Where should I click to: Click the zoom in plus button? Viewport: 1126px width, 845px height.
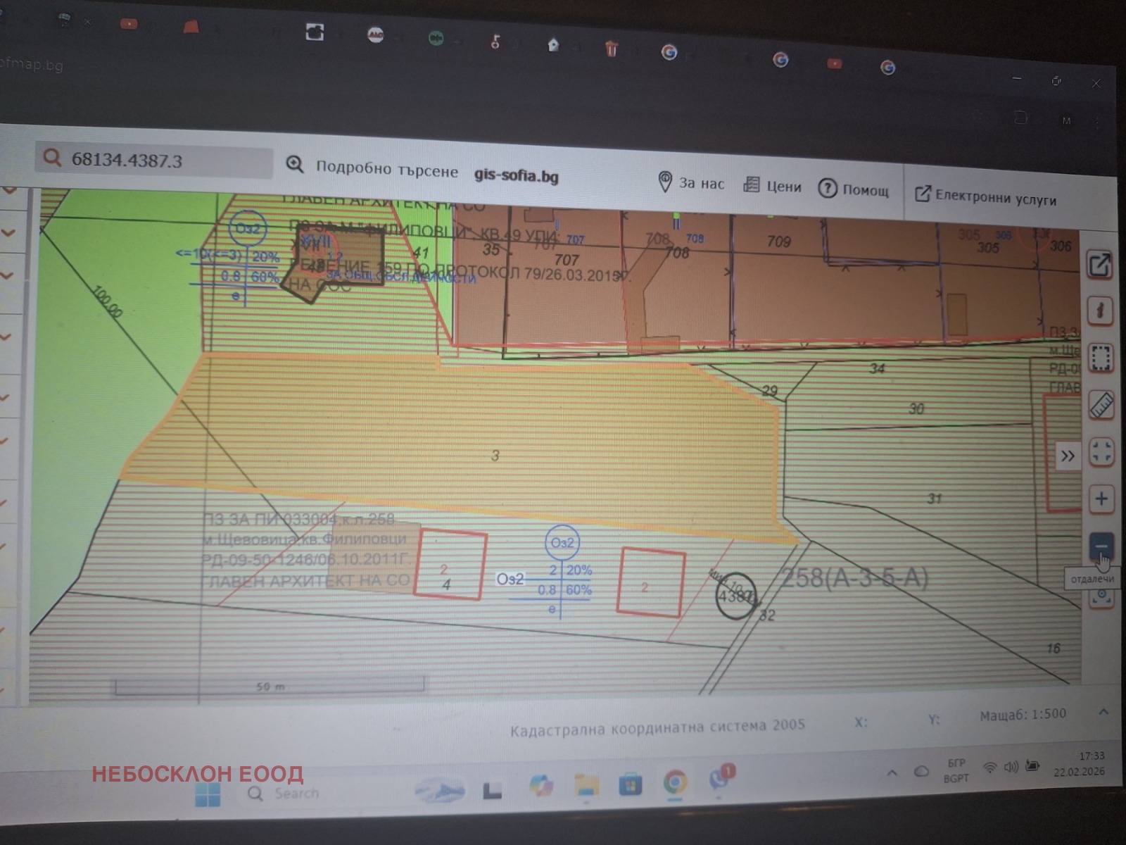[1101, 499]
